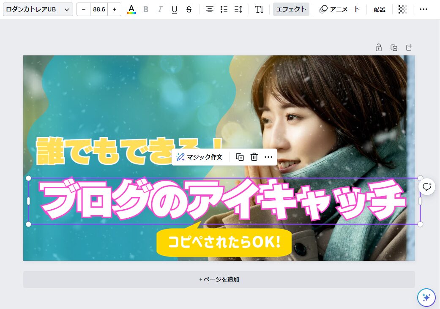Open the text color picker
This screenshot has width=440, height=309.
click(131, 9)
